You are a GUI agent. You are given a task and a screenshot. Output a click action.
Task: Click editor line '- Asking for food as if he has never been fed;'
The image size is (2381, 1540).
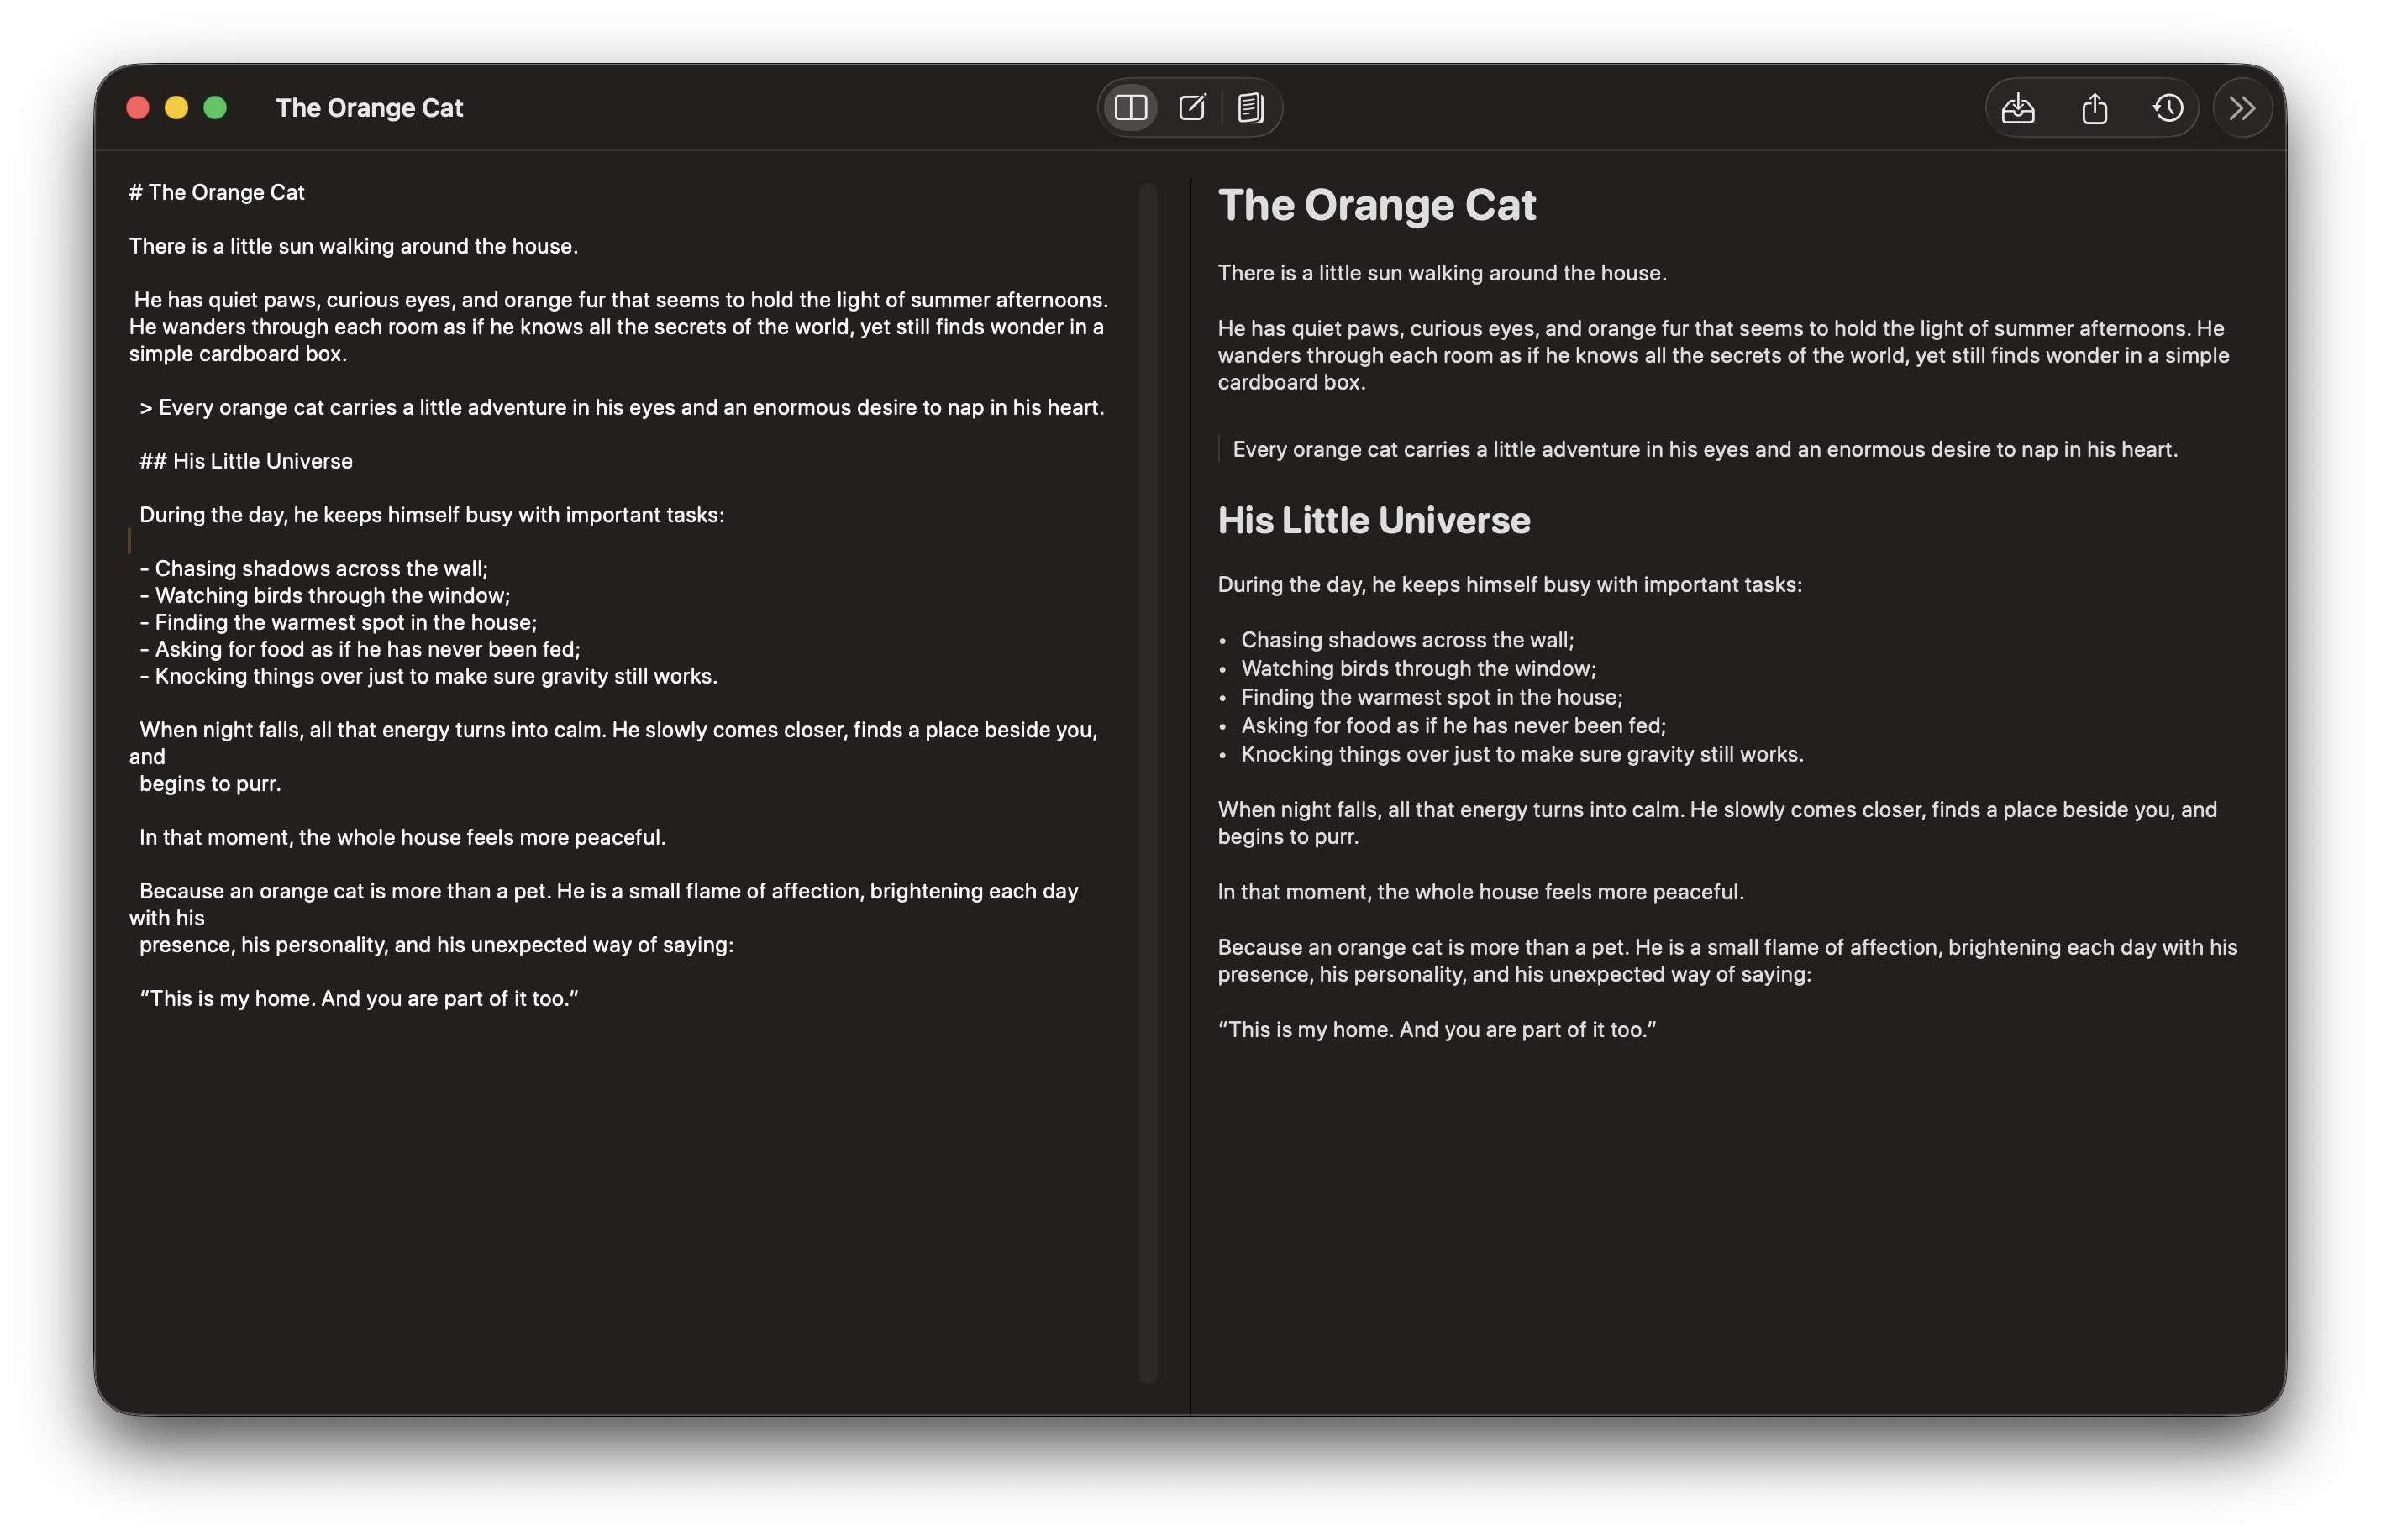[360, 649]
